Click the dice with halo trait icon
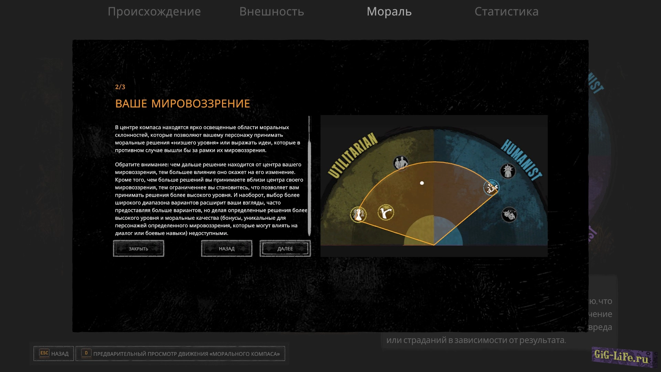This screenshot has width=661, height=372. pos(509,215)
